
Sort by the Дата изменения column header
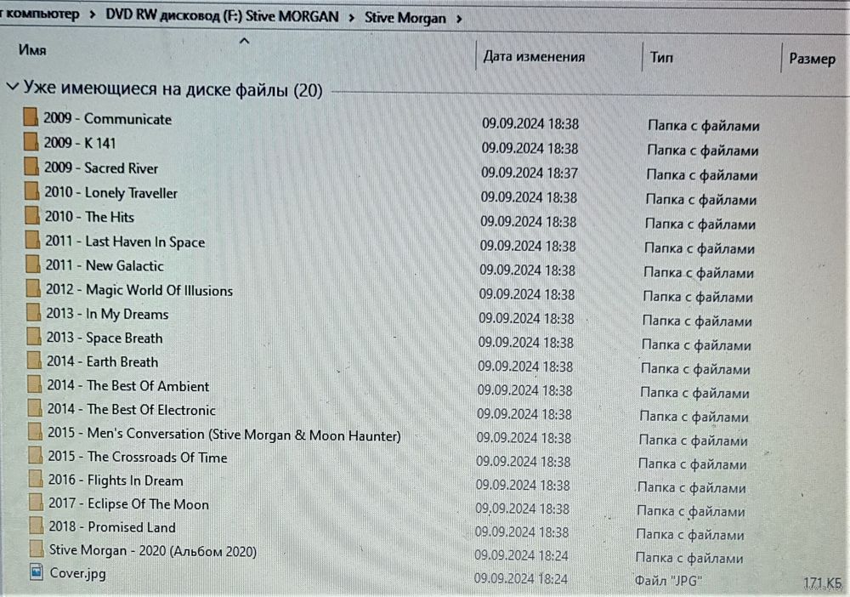tap(534, 56)
